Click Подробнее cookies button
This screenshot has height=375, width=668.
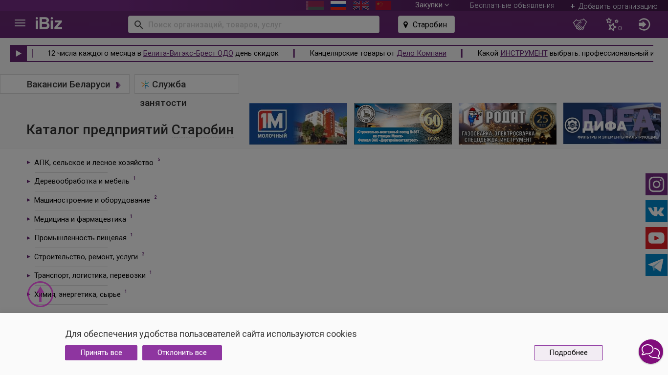click(x=568, y=353)
